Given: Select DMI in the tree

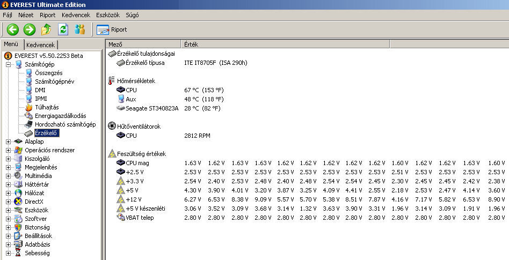Looking at the screenshot, I should (x=40, y=90).
